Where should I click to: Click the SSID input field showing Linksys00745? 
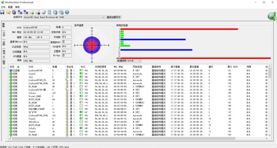[36, 28]
